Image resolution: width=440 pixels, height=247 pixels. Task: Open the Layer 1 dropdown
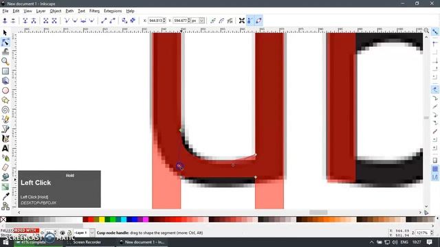[92, 233]
